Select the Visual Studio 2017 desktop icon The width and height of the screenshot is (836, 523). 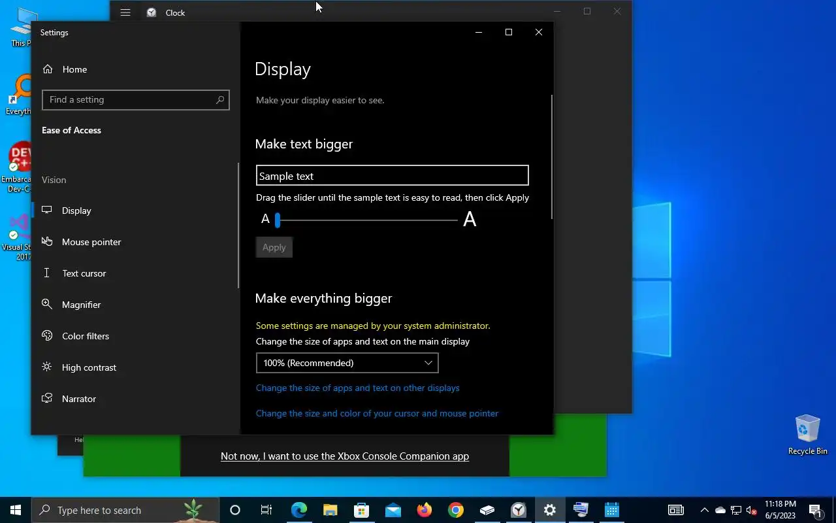(x=16, y=238)
